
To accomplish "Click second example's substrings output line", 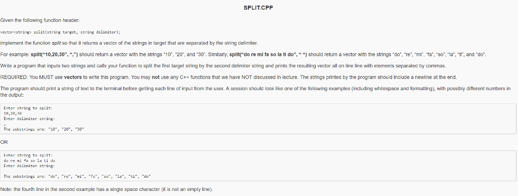I will pos(77,176).
